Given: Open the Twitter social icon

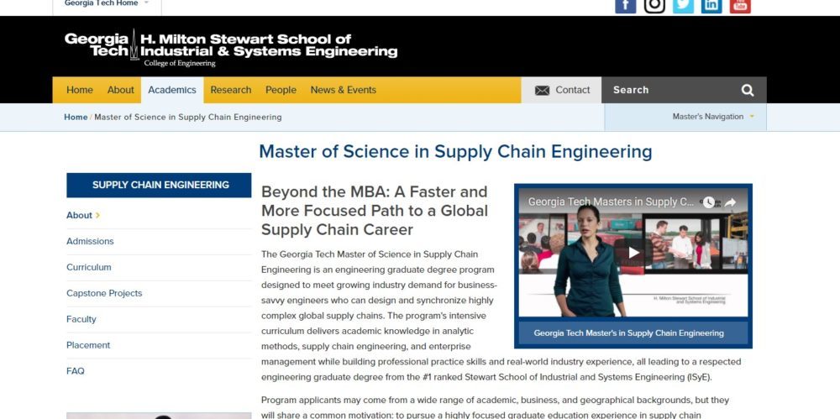Looking at the screenshot, I should [x=683, y=5].
